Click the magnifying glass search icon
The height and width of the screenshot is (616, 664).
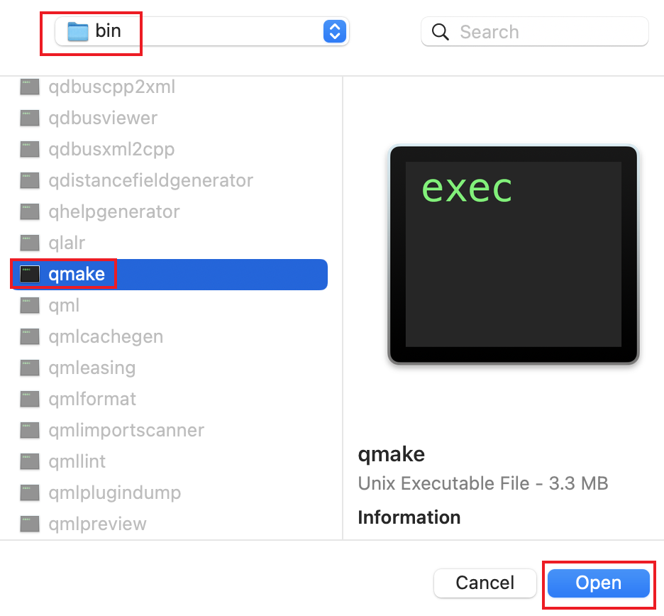tap(441, 32)
